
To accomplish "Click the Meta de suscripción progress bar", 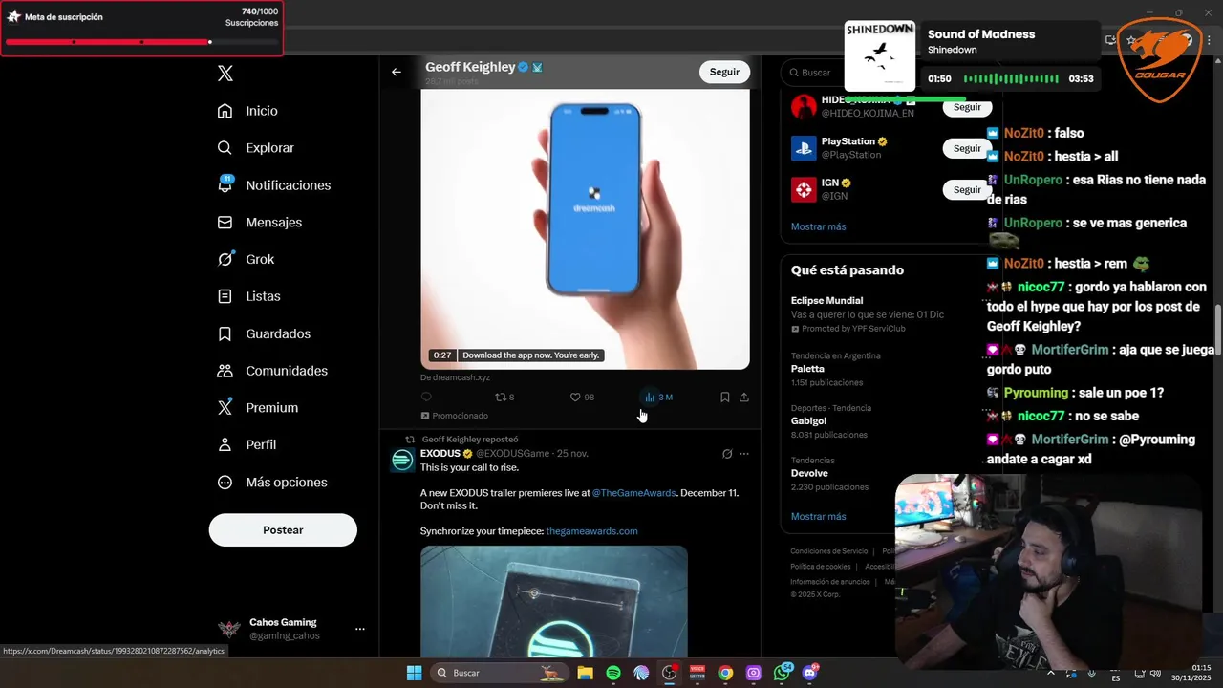I will pos(141,42).
